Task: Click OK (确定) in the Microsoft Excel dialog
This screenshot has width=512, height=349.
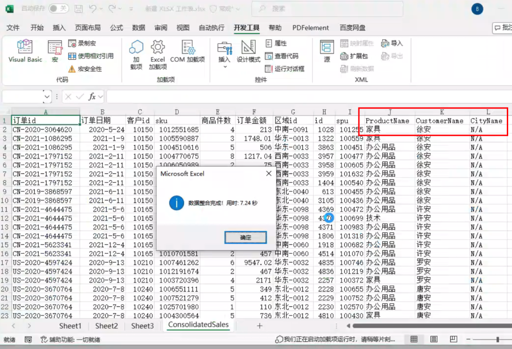Action: (245, 237)
